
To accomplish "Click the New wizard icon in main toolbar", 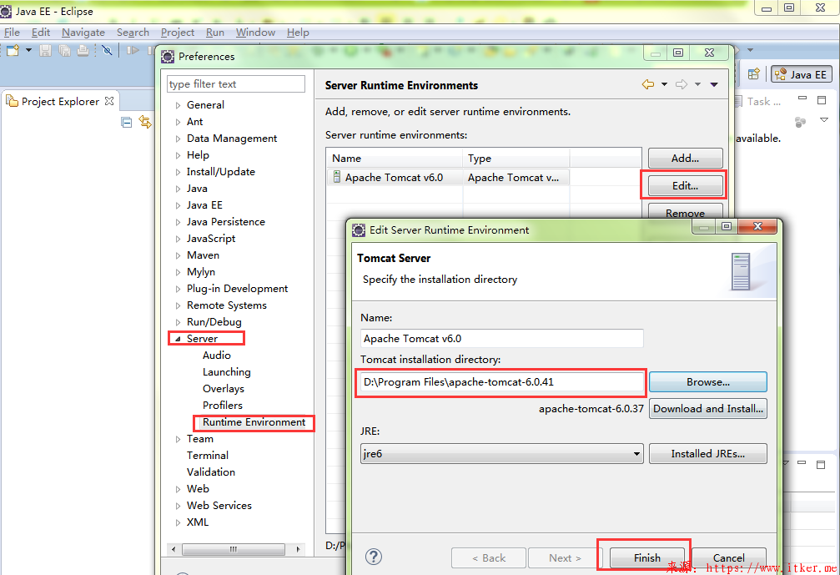I will click(x=13, y=50).
